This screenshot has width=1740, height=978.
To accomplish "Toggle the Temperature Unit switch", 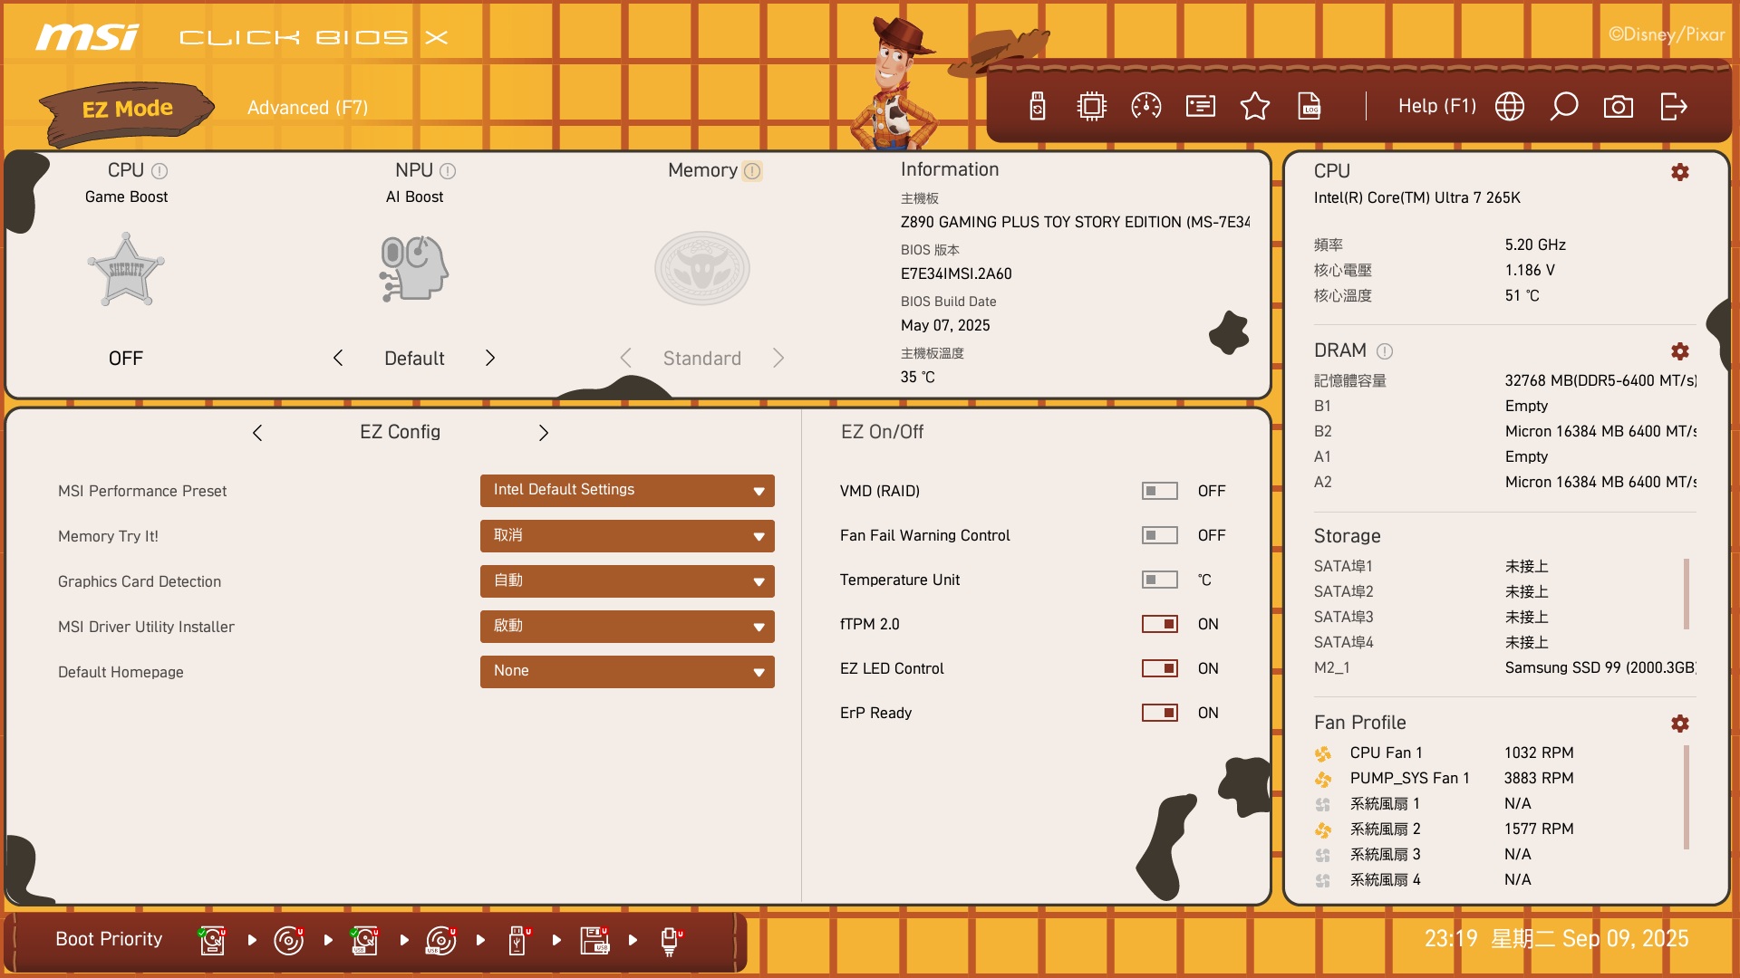I will pyautogui.click(x=1160, y=580).
